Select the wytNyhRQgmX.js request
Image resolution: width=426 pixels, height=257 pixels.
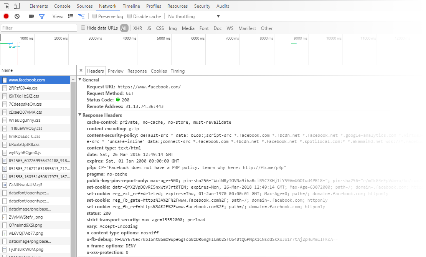pos(35,153)
